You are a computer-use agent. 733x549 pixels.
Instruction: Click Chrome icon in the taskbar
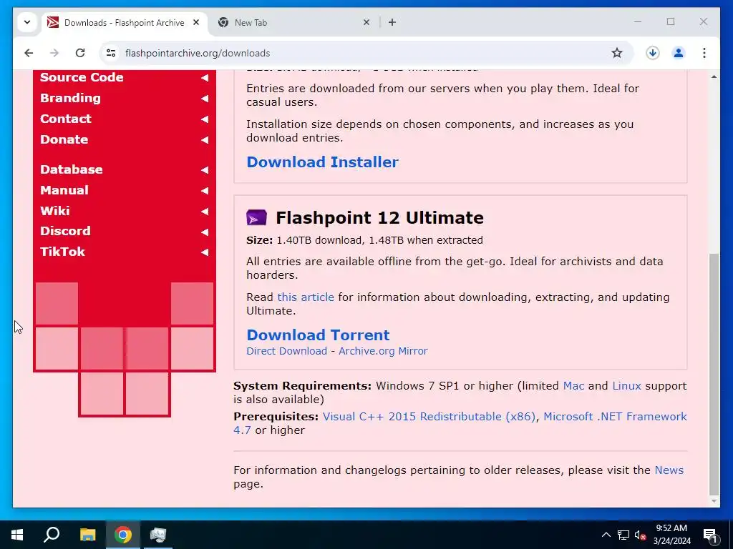pos(122,535)
